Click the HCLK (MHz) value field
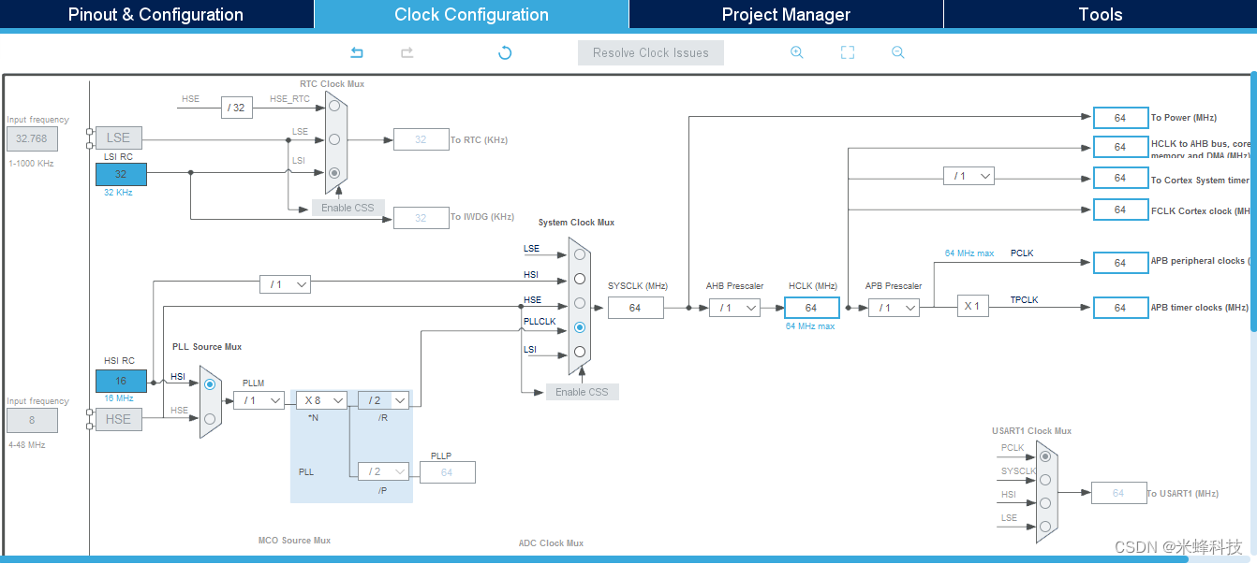1257x564 pixels. 811,308
